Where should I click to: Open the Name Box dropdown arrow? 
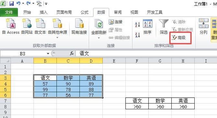pos(48,54)
